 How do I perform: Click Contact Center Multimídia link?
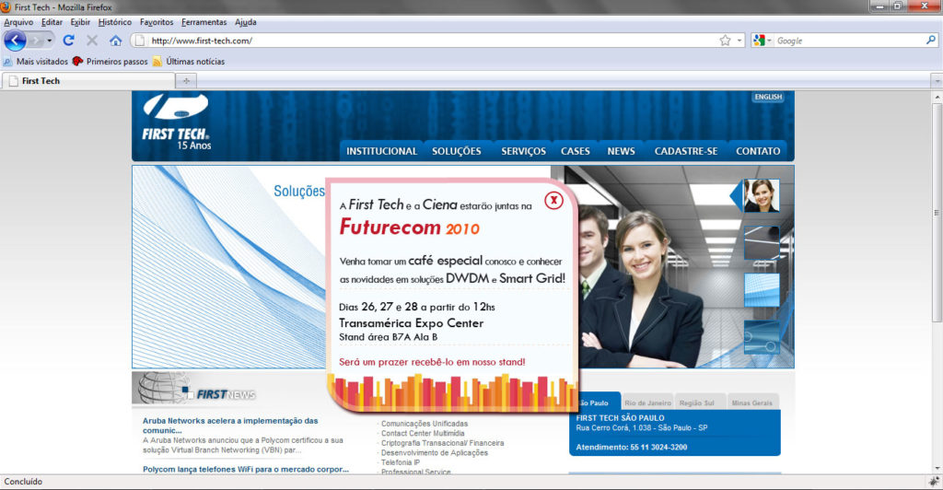(422, 434)
